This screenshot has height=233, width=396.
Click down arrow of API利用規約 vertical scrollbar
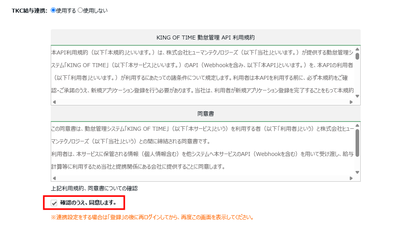click(357, 96)
